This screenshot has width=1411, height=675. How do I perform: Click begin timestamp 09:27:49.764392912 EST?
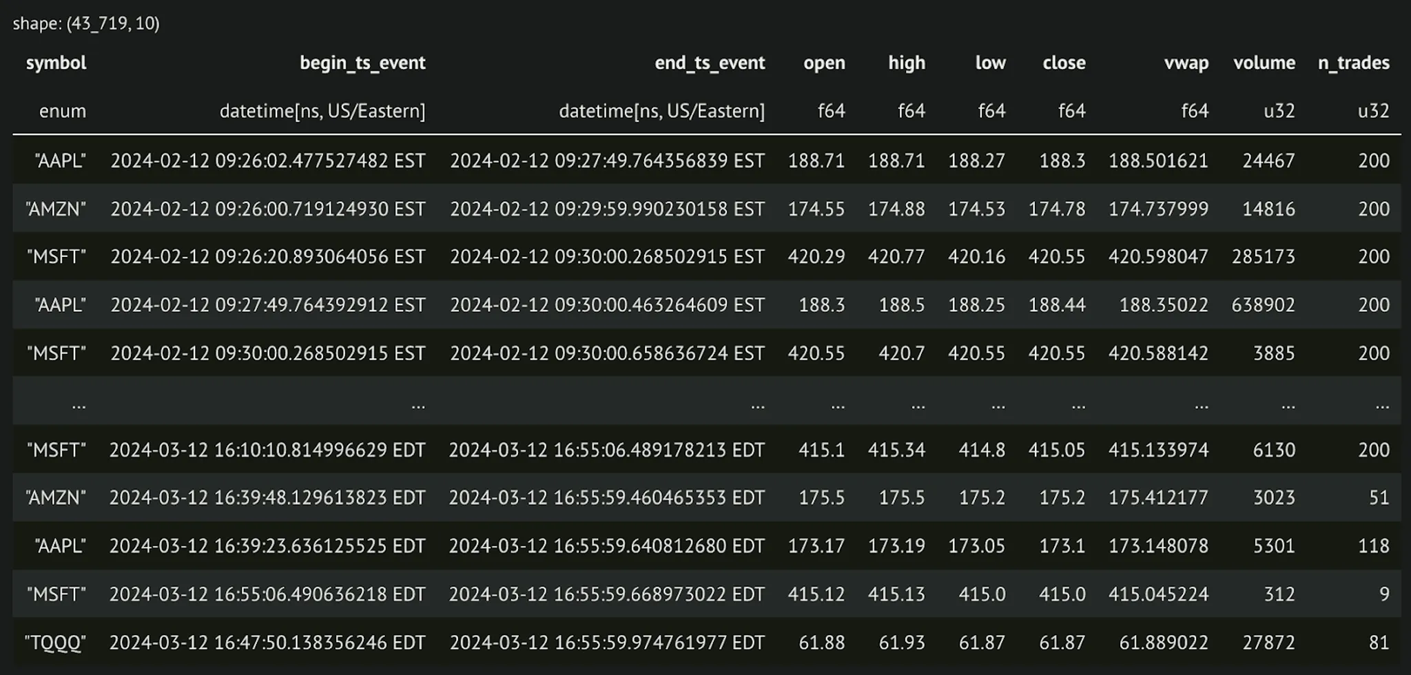pos(268,304)
